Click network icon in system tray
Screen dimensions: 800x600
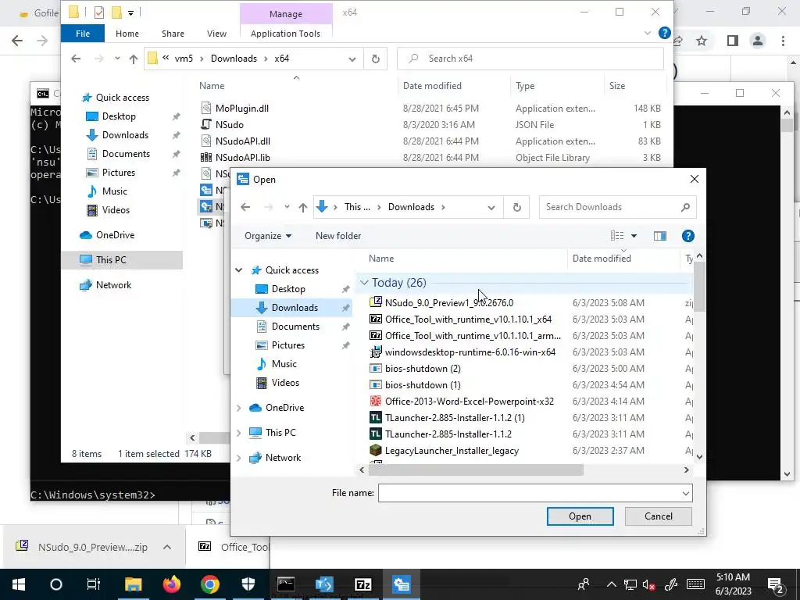[630, 584]
